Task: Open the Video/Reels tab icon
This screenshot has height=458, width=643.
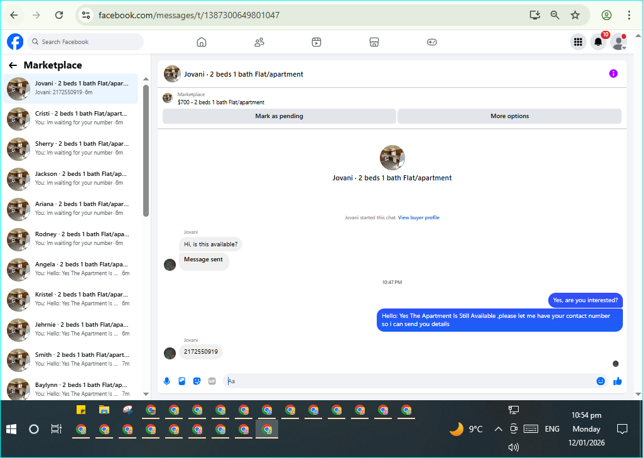Action: coord(316,42)
